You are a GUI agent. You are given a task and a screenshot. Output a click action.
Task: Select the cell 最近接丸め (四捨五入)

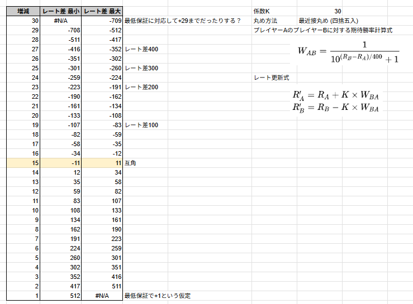pyautogui.click(x=329, y=21)
